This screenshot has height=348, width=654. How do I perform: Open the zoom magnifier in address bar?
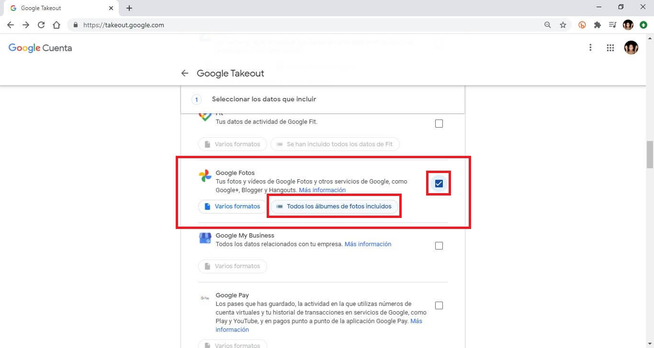tap(548, 25)
